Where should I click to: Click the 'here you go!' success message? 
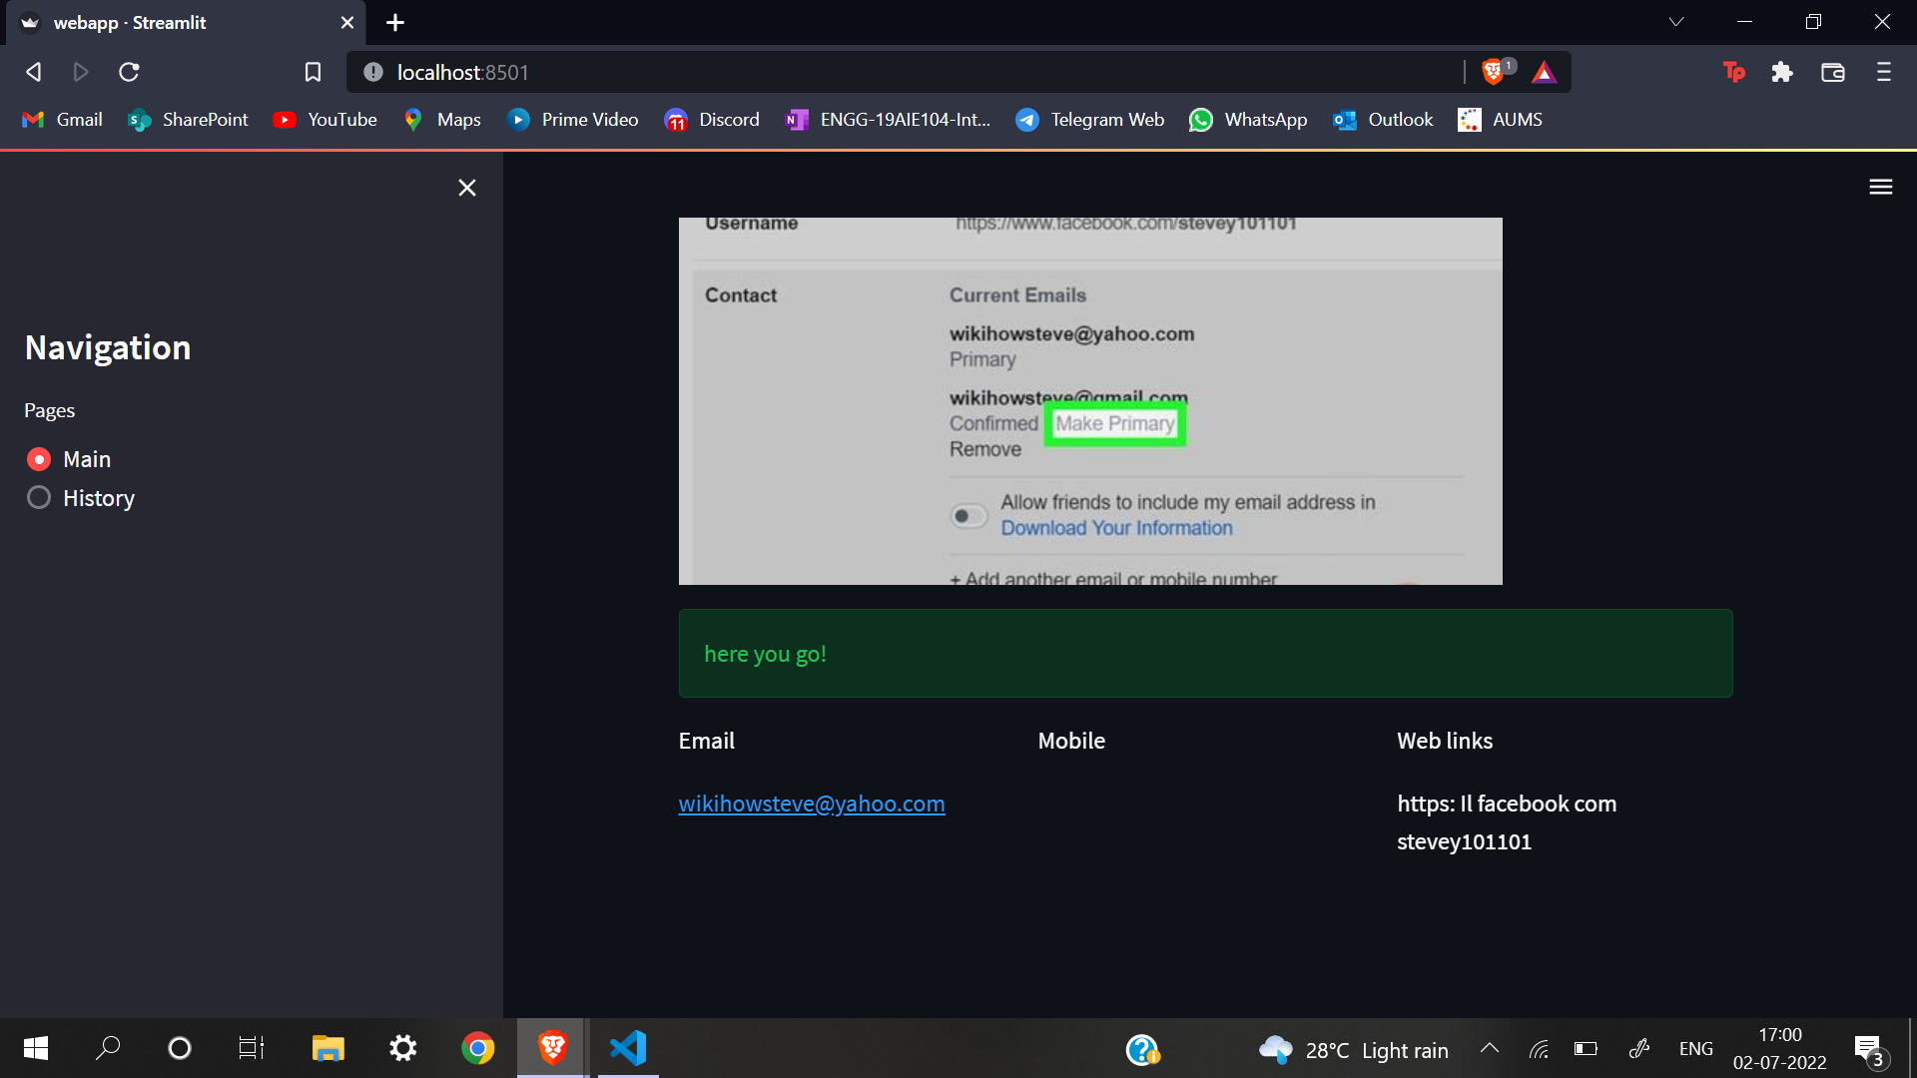(x=1205, y=654)
